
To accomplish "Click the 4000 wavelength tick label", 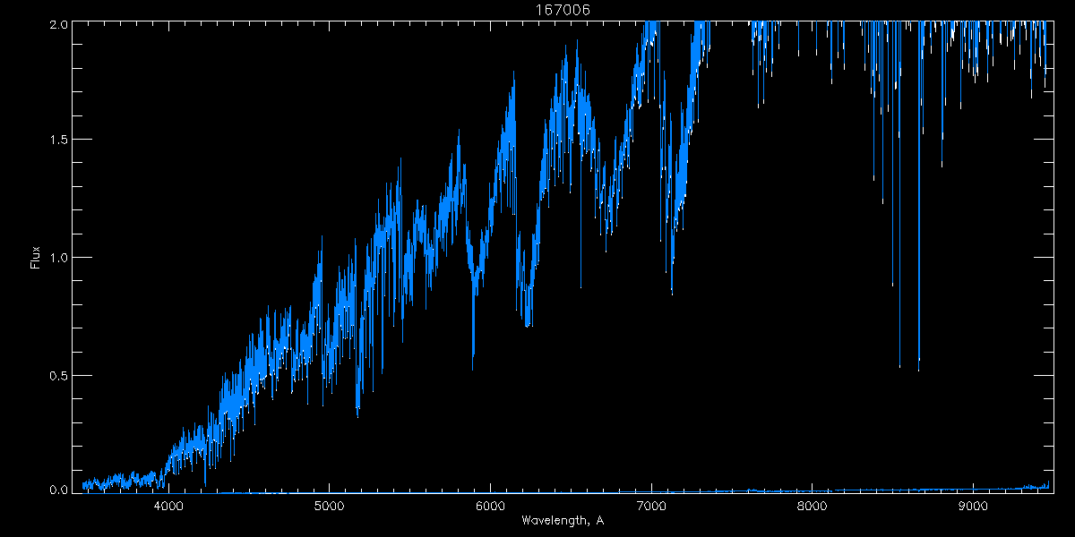I will click(168, 507).
